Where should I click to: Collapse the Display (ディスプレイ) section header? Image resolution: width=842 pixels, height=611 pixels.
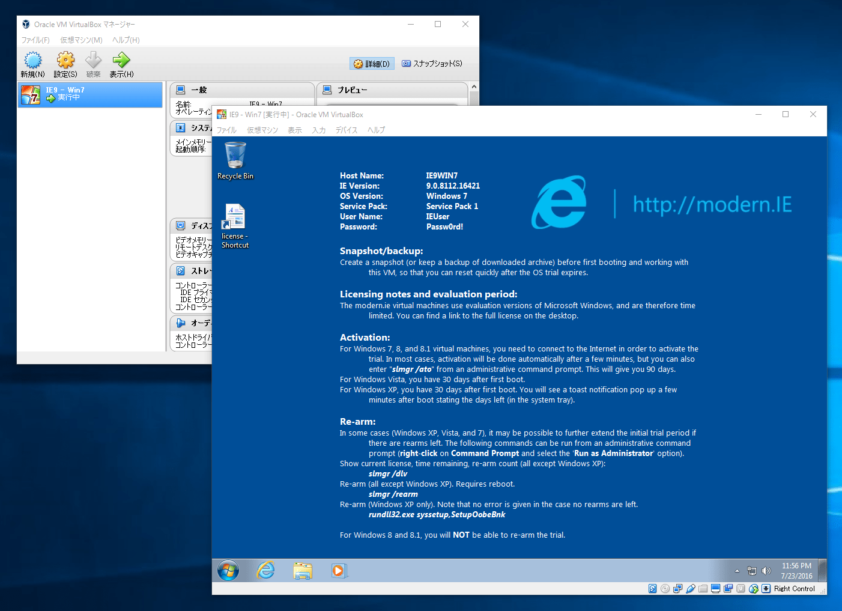[192, 226]
